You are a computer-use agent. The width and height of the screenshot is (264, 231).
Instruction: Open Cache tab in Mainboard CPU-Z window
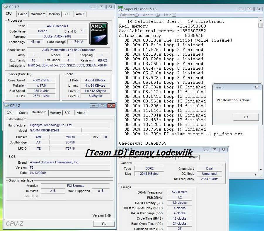(x=23, y=113)
